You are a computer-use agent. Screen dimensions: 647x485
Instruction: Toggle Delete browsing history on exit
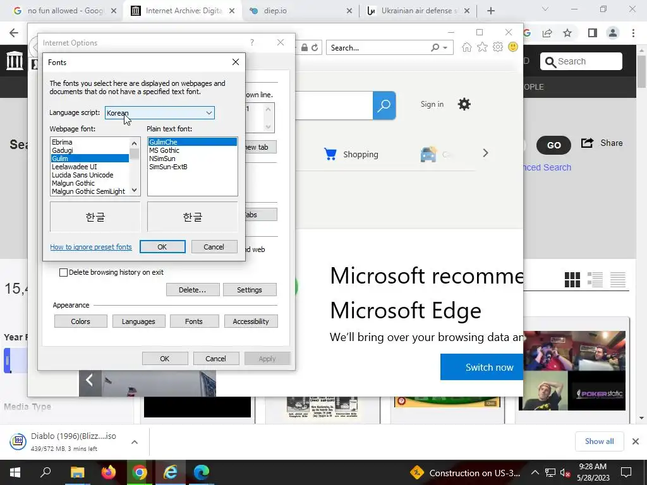tap(64, 272)
